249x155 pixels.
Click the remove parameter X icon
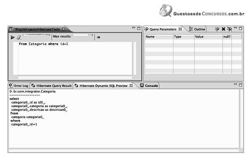point(223,29)
